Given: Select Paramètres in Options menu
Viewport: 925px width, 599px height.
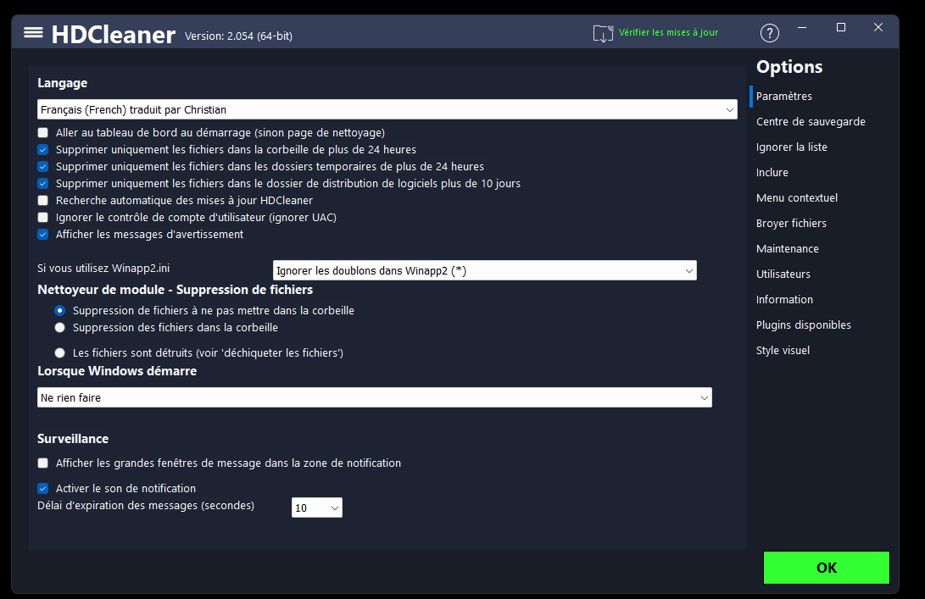Looking at the screenshot, I should tap(784, 96).
